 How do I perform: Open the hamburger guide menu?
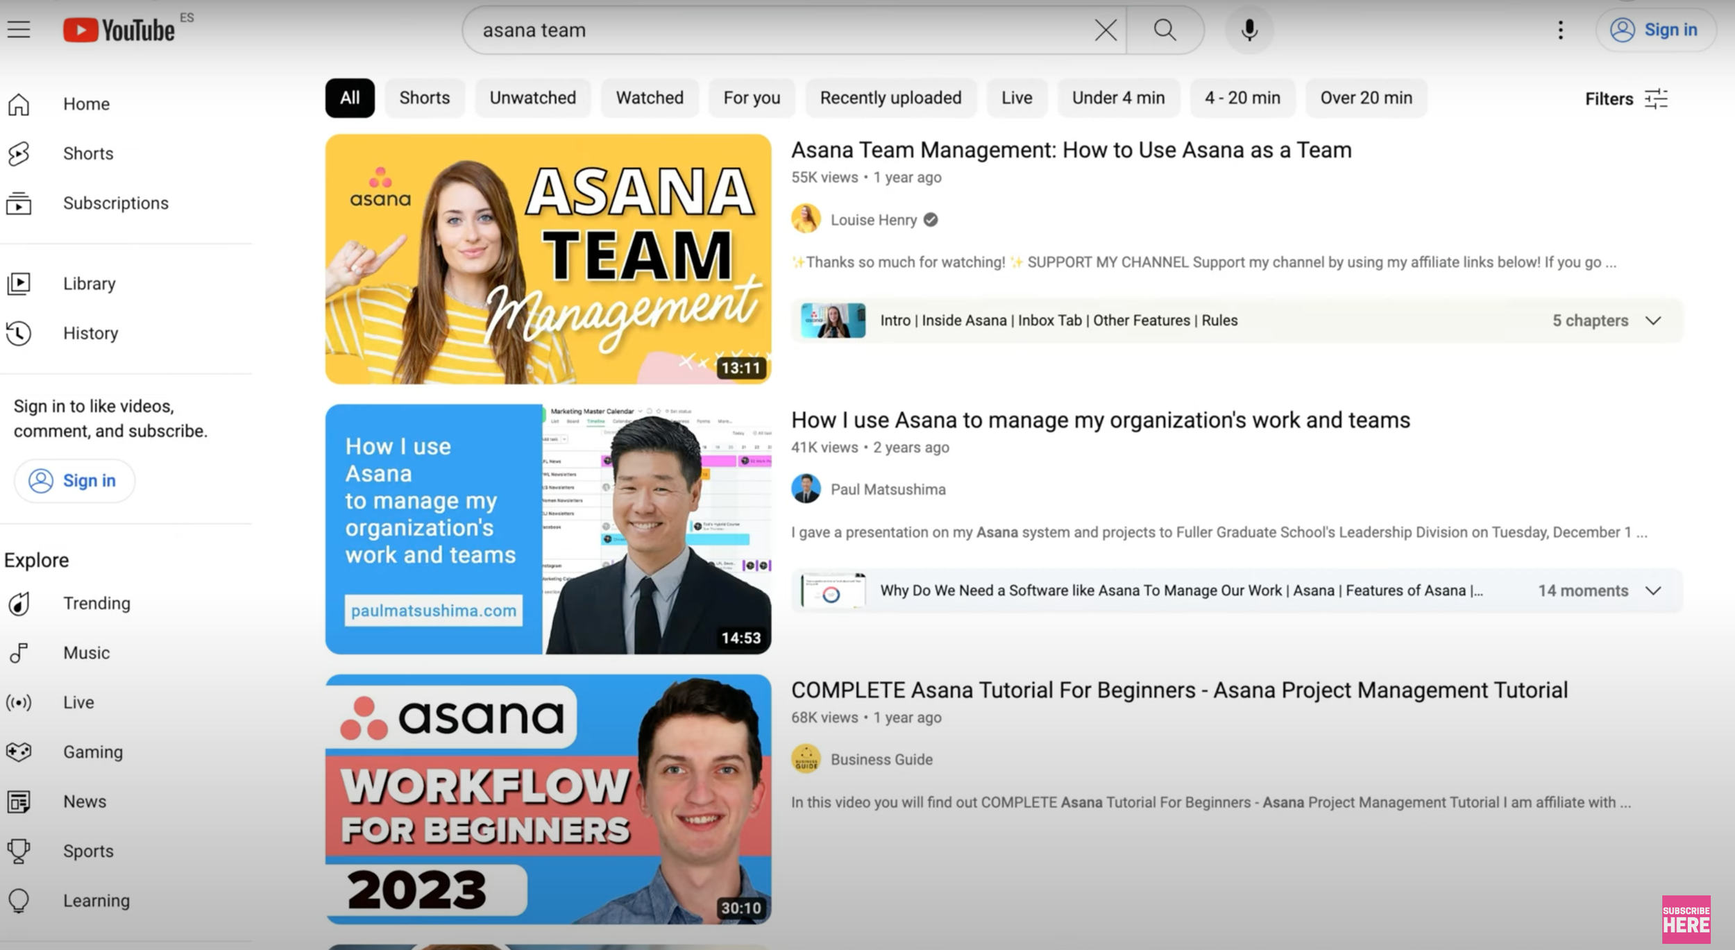coord(19,30)
